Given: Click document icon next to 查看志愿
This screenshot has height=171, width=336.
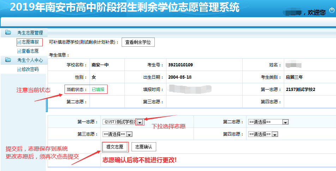Looking at the screenshot, I should [19, 51].
